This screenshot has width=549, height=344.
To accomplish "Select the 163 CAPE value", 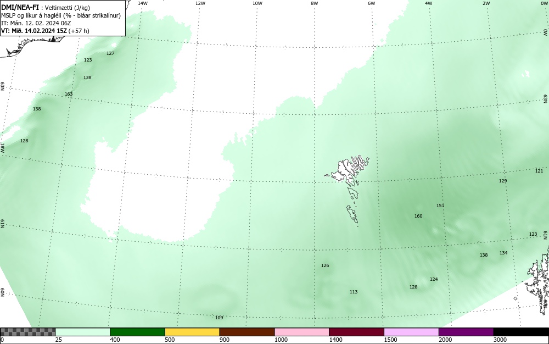I will [69, 94].
